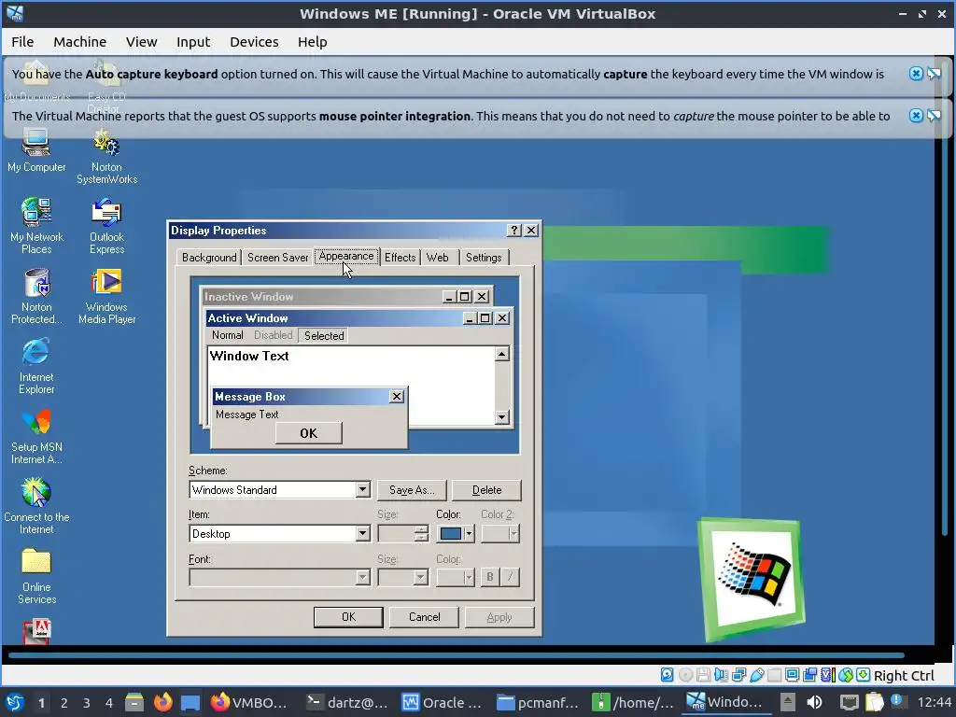
Task: Select the Internet Explorer desktop icon
Action: pyautogui.click(x=36, y=366)
